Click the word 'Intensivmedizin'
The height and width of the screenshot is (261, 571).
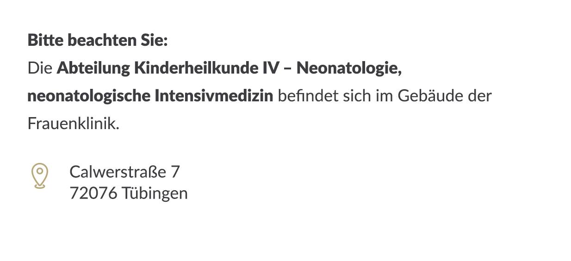click(214, 96)
